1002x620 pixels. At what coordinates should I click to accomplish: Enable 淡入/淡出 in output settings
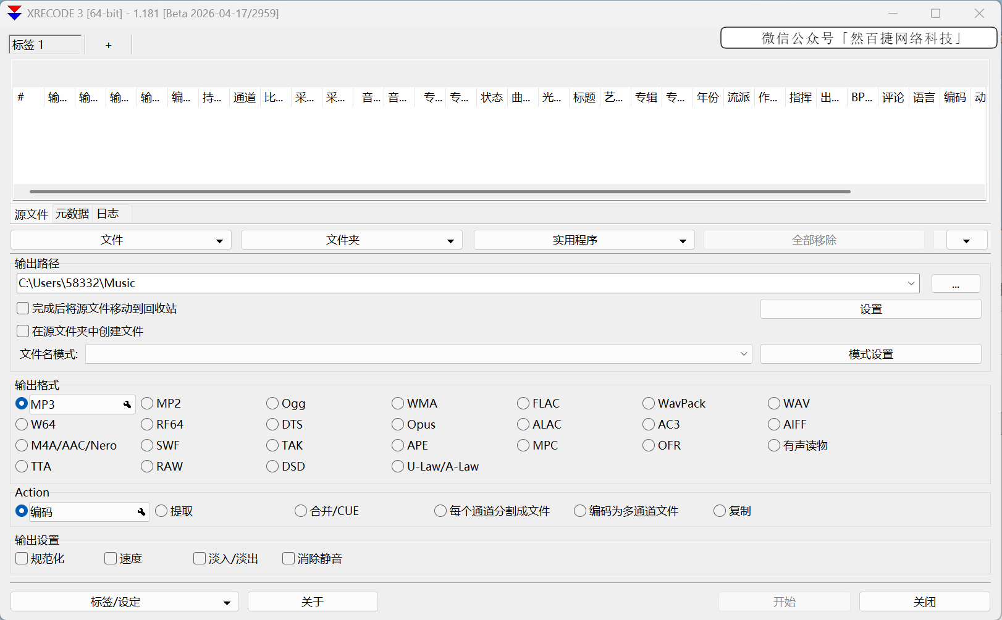coord(199,558)
